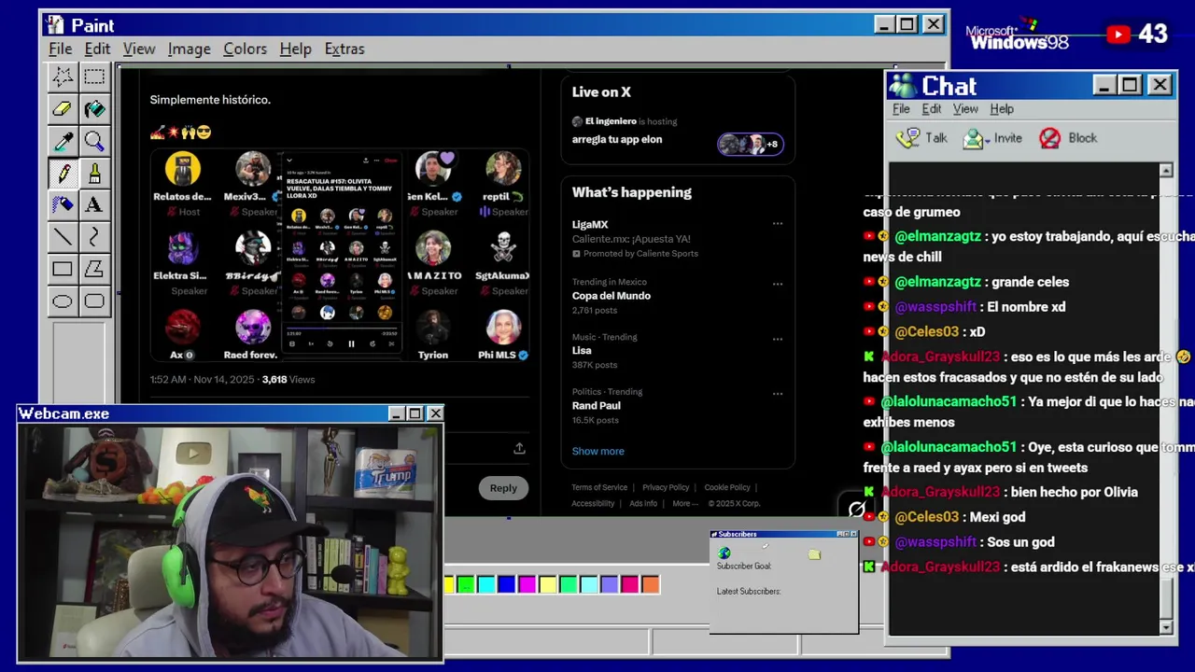Screen dimensions: 1195x672
Task: Click the Block icon in Chat window
Action: coord(1050,138)
